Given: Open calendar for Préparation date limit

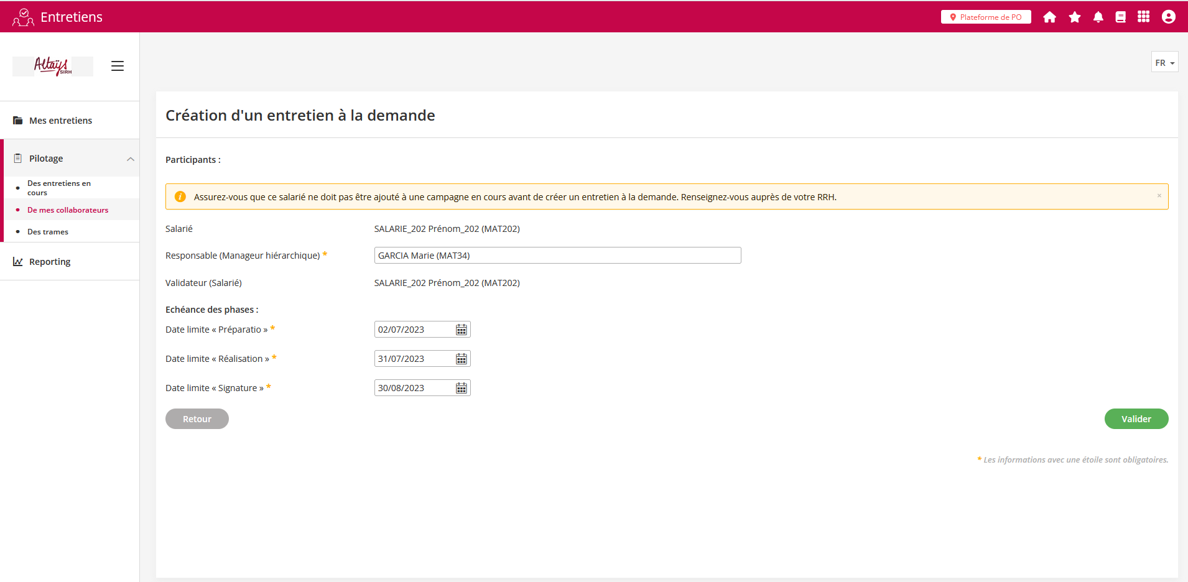Looking at the screenshot, I should click(x=461, y=330).
